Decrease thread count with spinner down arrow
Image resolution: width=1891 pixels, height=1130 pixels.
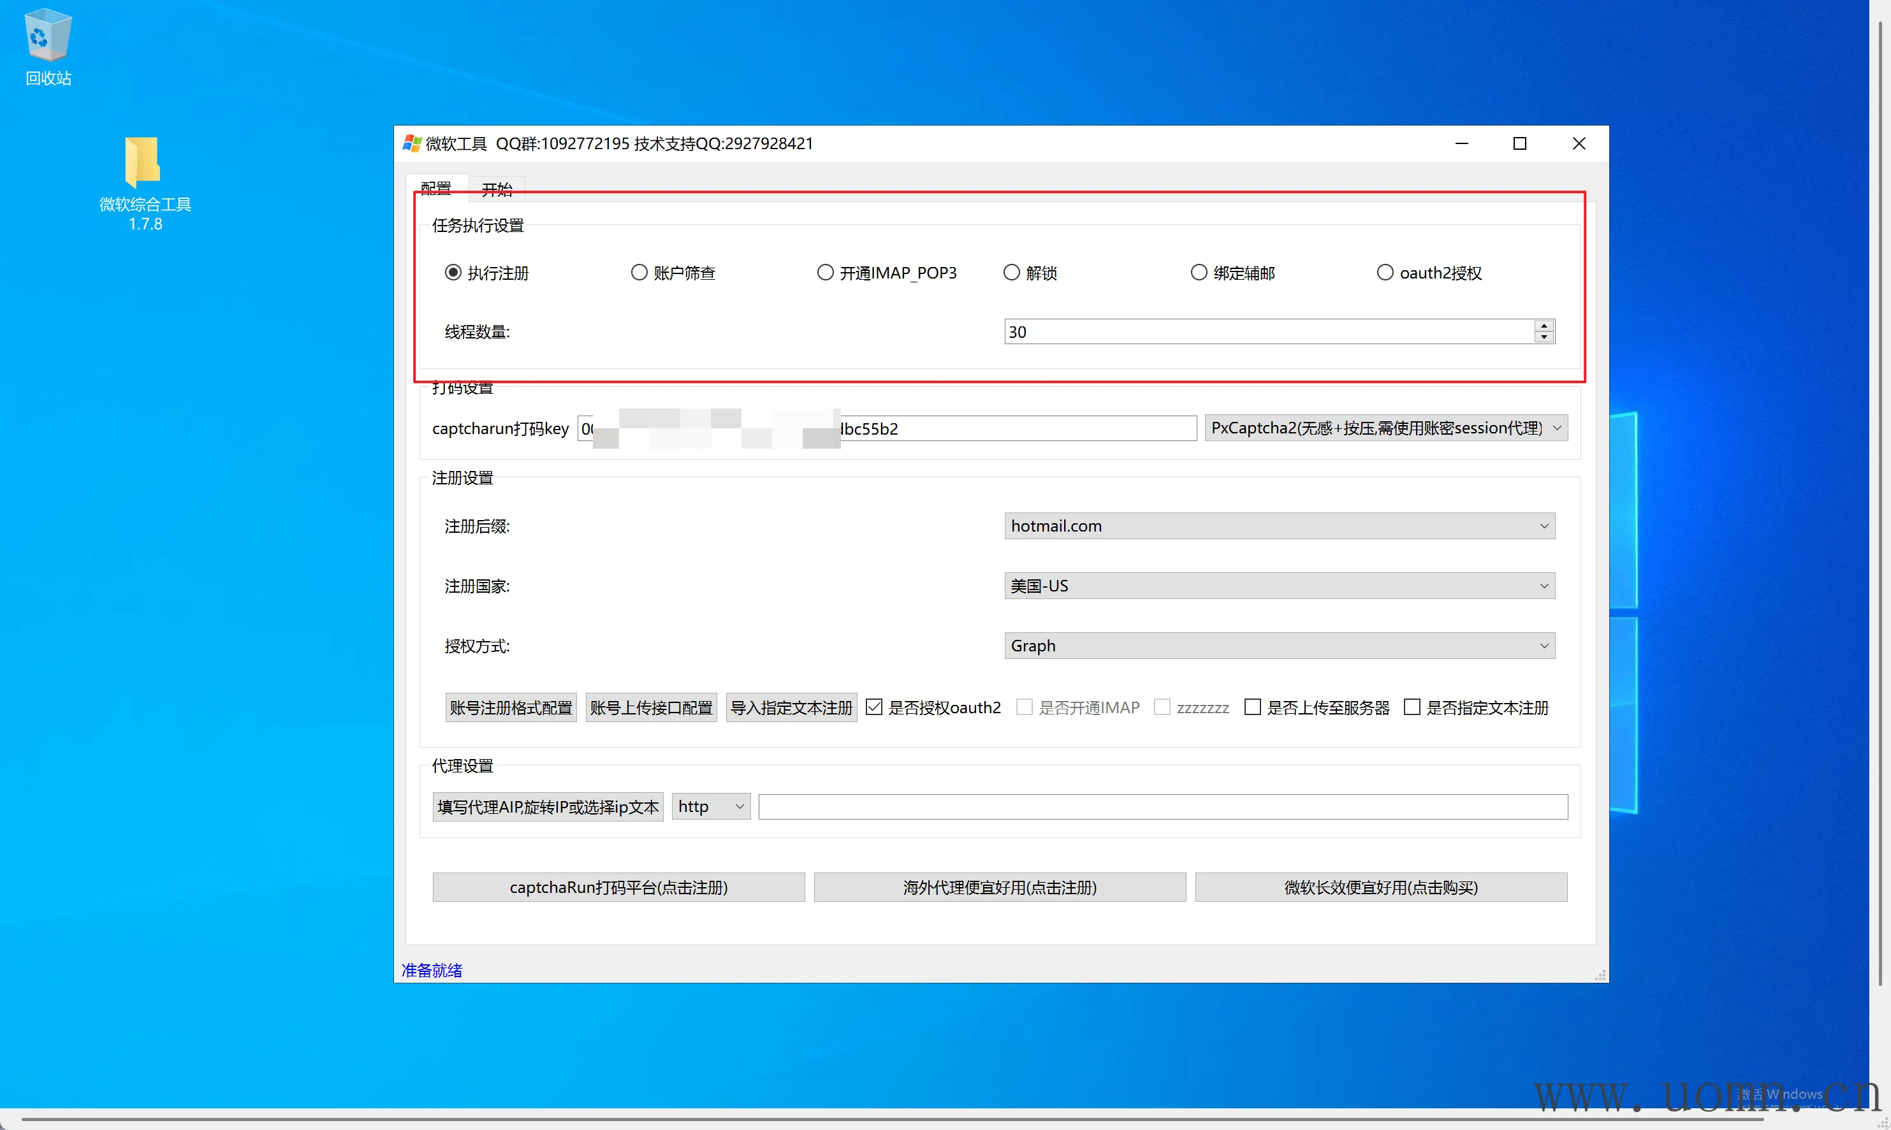click(1544, 337)
